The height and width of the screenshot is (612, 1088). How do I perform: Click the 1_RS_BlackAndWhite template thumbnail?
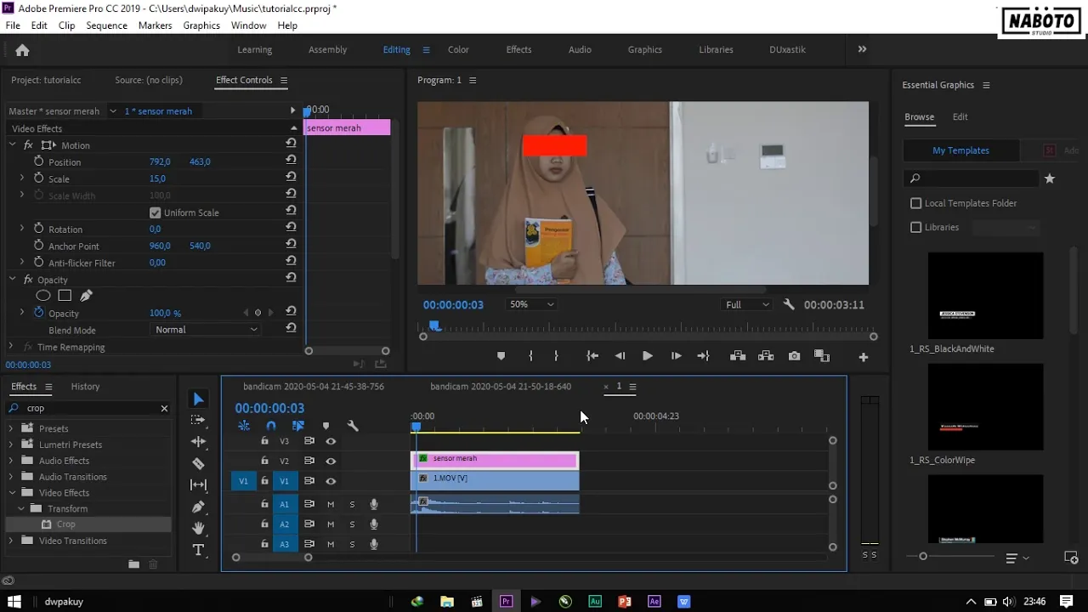click(x=985, y=297)
